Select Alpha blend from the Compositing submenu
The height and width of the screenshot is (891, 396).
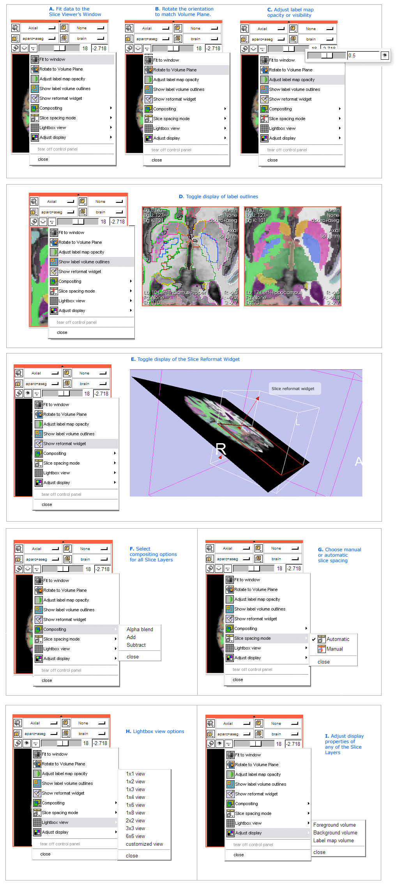click(140, 630)
